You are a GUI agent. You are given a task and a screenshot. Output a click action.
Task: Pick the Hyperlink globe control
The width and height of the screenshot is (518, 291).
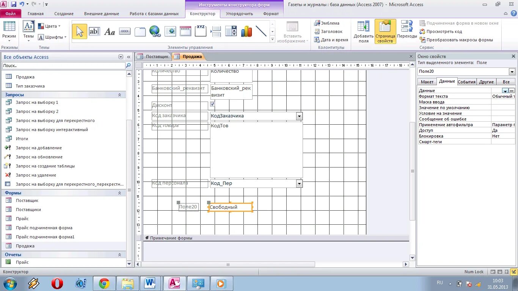coord(155,31)
